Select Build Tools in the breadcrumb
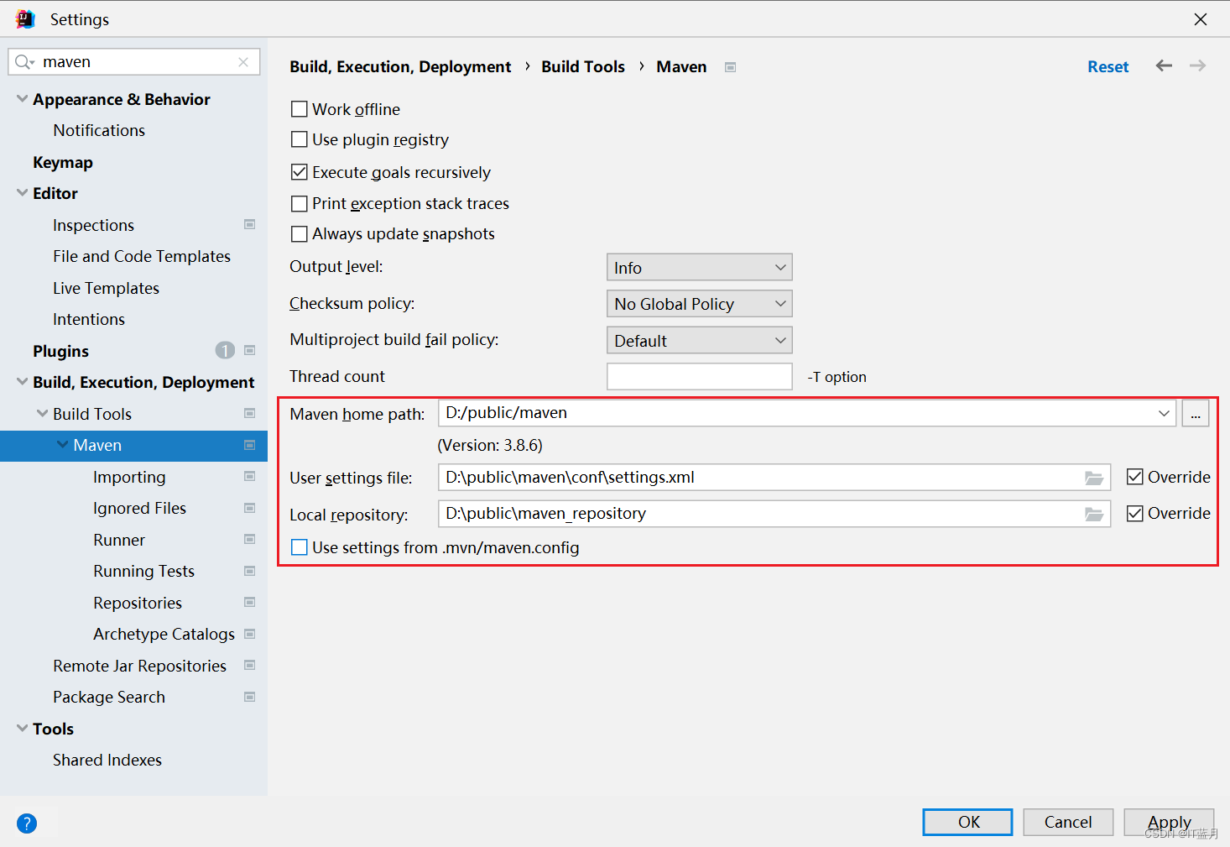Viewport: 1230px width, 847px height. click(583, 66)
